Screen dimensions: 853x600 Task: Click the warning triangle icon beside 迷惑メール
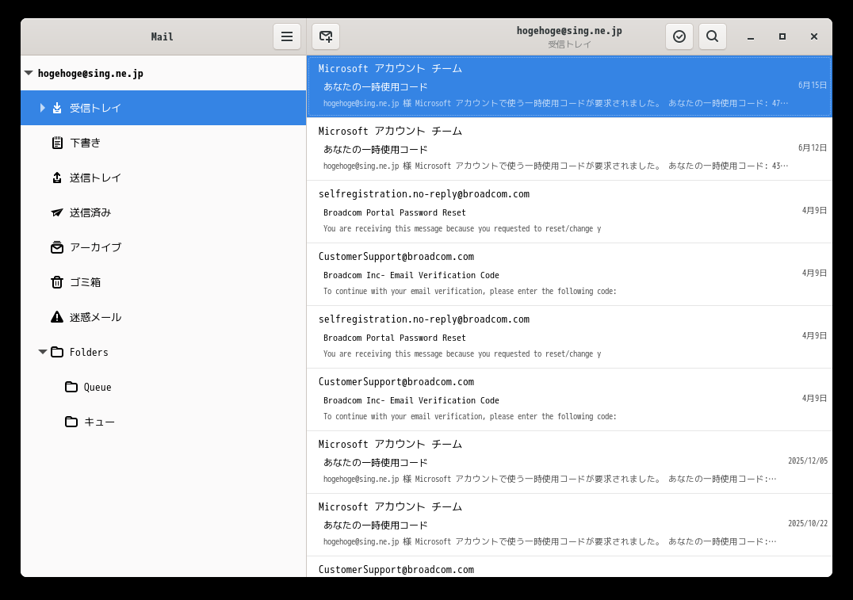[57, 316]
